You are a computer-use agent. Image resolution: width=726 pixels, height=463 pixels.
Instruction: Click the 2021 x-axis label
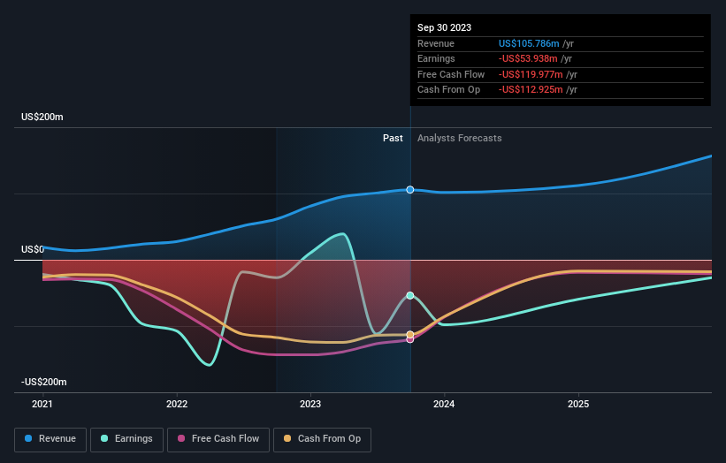[x=42, y=405]
